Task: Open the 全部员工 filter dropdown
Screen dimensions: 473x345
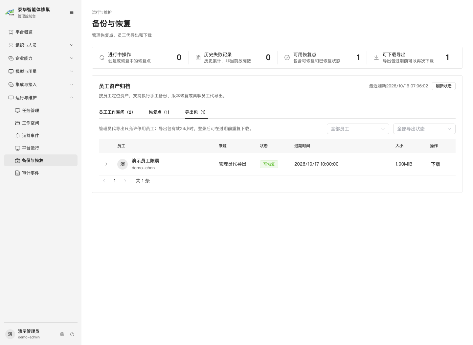Action: (x=358, y=129)
